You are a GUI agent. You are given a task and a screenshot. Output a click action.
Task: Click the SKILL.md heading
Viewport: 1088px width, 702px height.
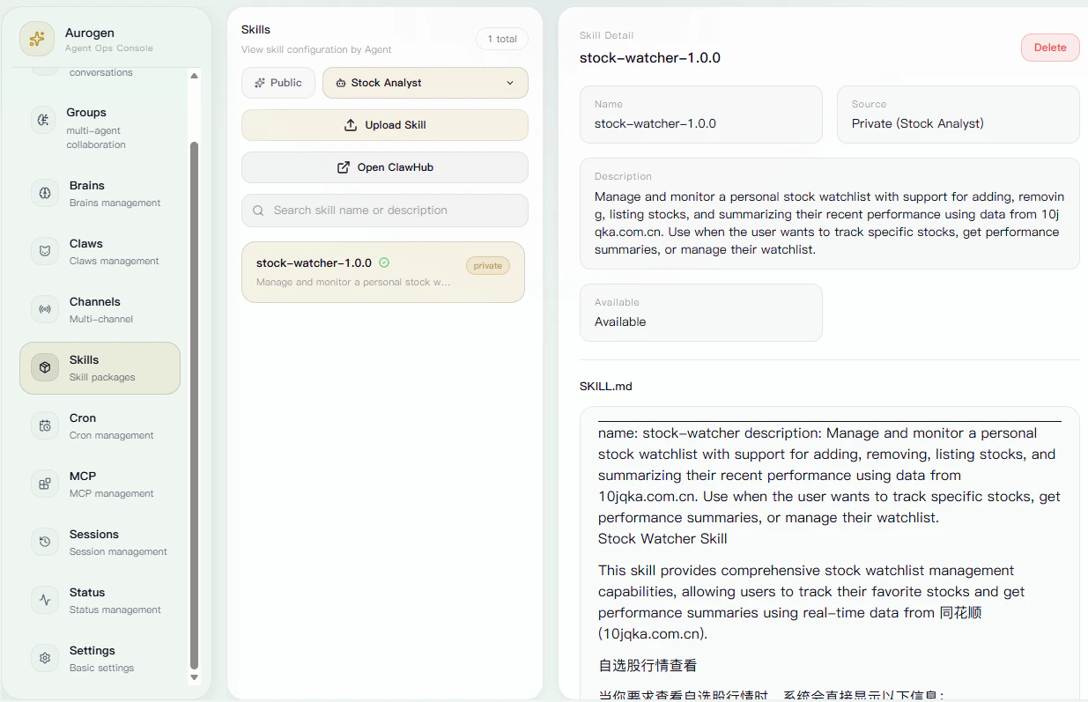[x=606, y=386]
